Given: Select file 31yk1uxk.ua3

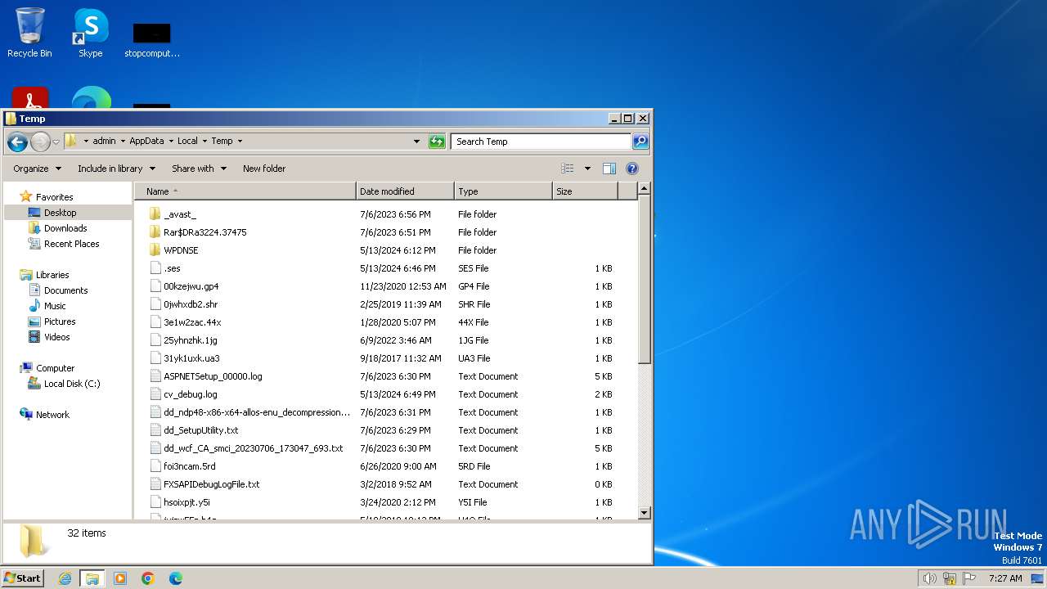Looking at the screenshot, I should click(191, 358).
